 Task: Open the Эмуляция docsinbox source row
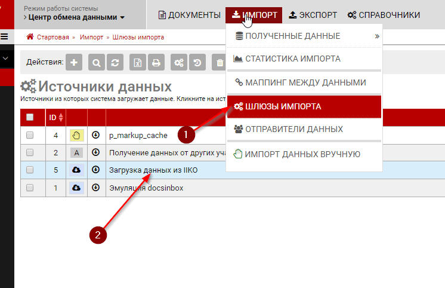click(145, 188)
